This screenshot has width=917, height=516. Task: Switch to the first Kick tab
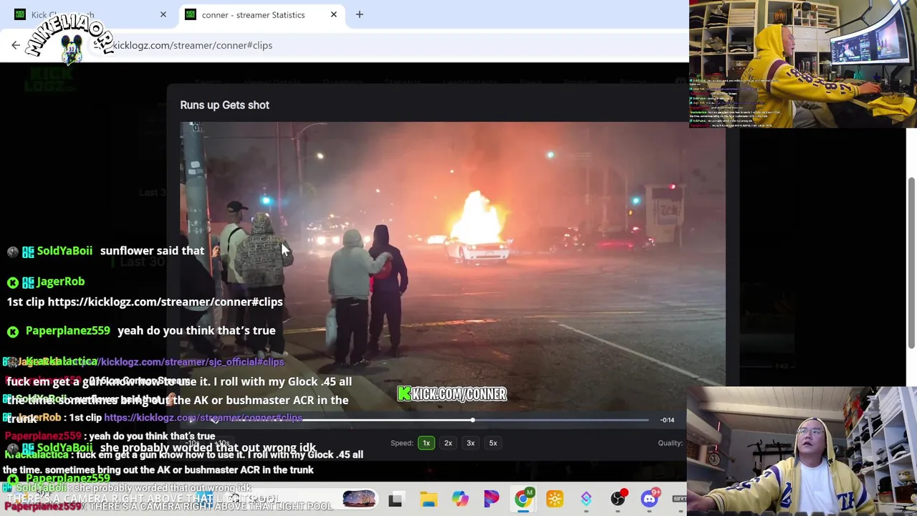coord(90,14)
